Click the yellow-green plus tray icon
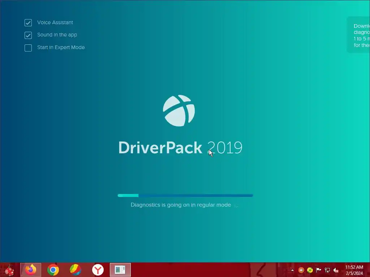The image size is (370, 277). tap(310, 270)
